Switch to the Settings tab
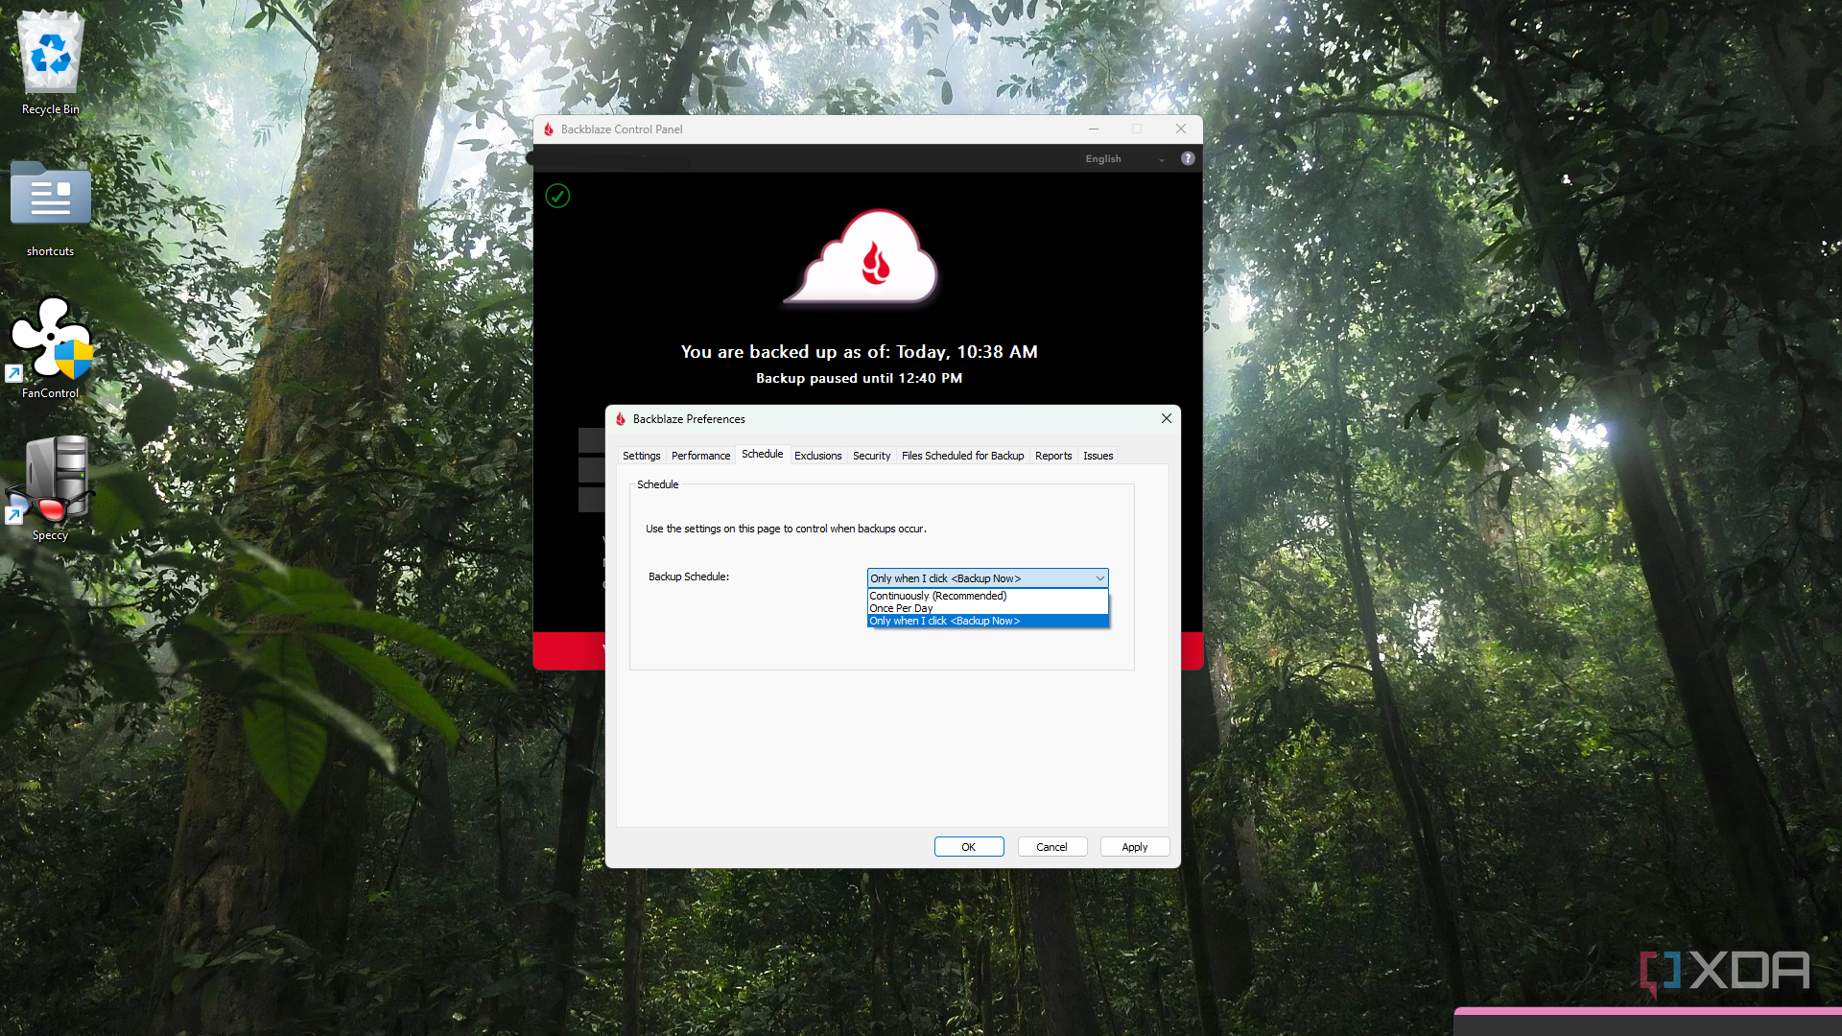Image resolution: width=1842 pixels, height=1036 pixels. click(641, 456)
